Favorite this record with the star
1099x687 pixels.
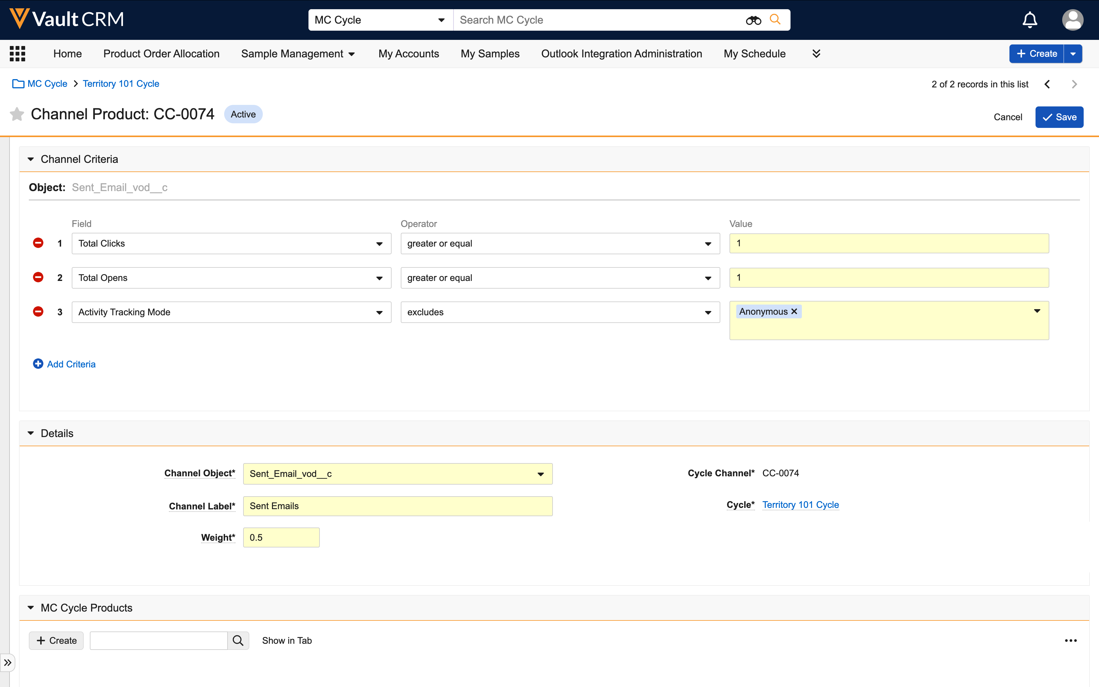[x=17, y=114]
